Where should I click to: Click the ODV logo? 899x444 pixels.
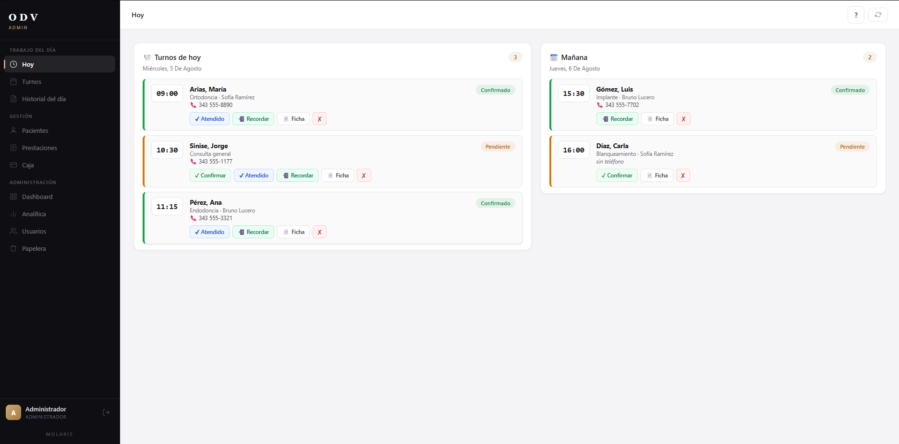pos(23,17)
